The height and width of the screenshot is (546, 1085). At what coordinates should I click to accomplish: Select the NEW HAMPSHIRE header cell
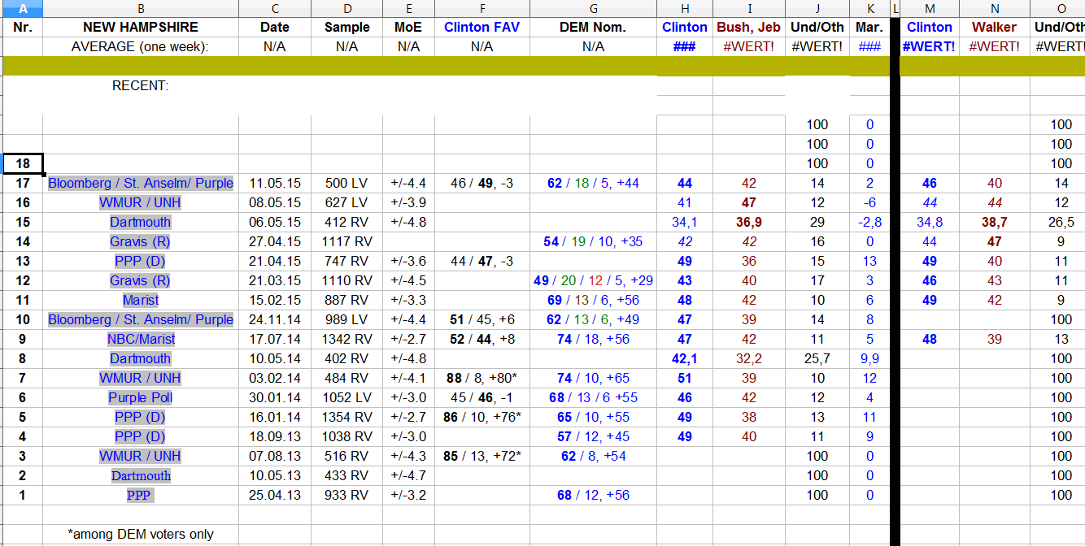(141, 27)
